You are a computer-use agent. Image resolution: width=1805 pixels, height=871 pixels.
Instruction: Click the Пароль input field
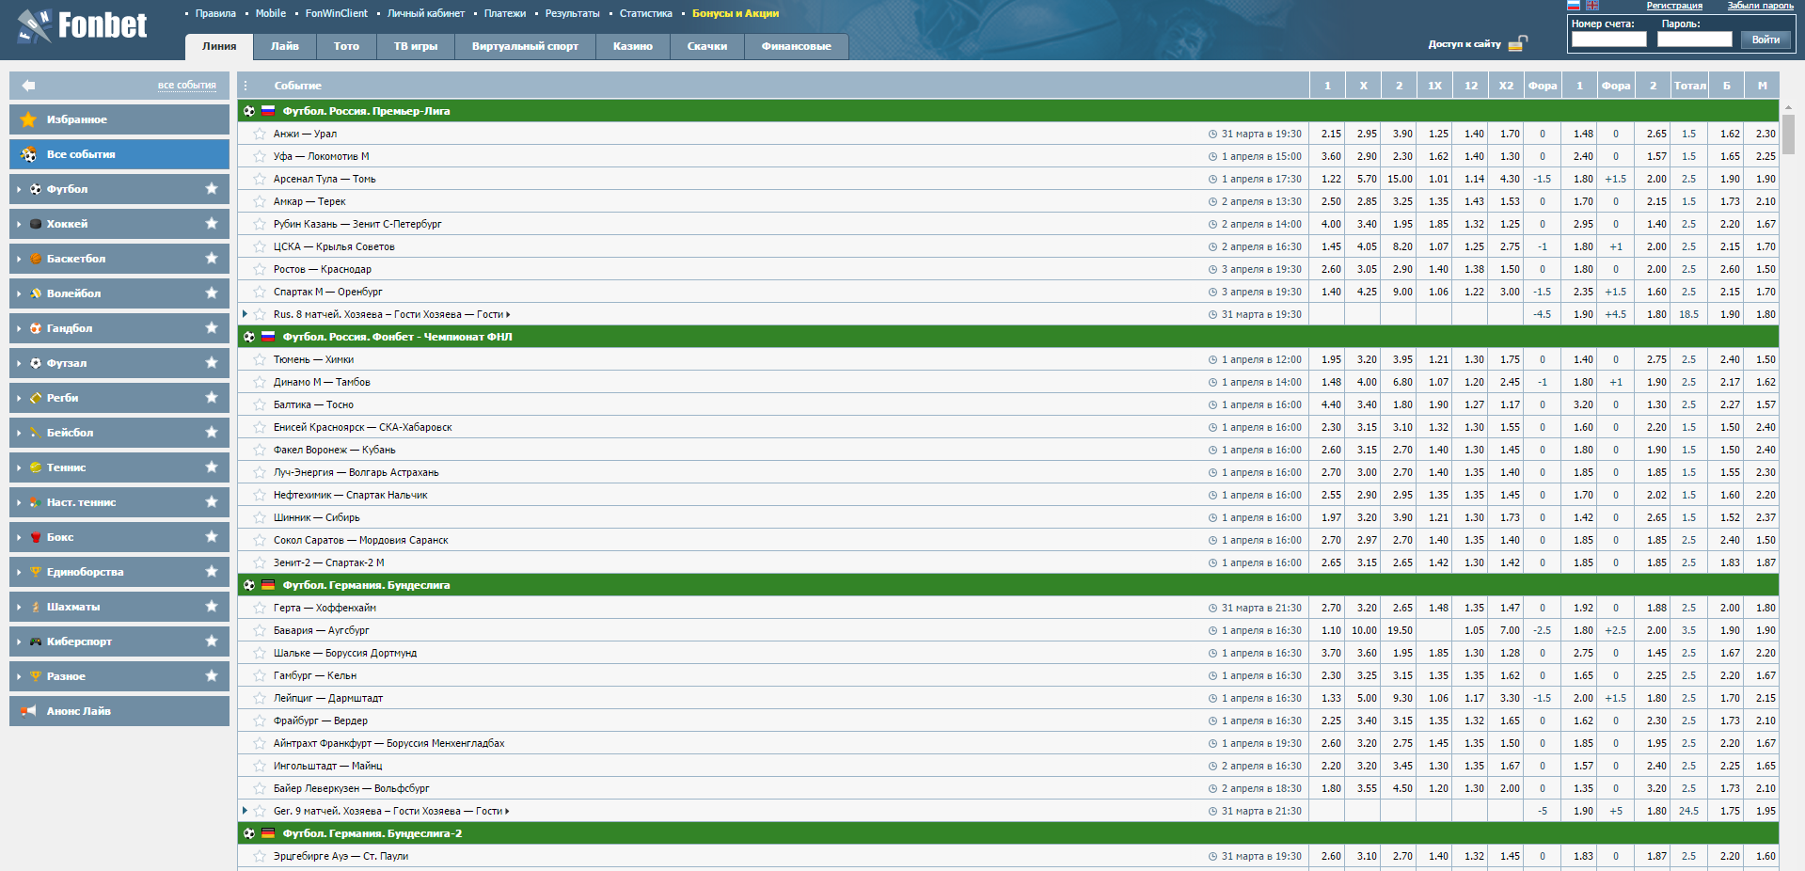[x=1695, y=40]
